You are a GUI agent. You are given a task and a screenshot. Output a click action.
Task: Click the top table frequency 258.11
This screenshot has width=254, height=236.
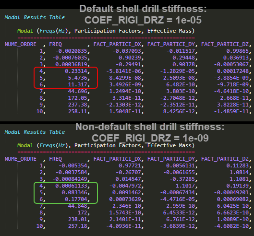pyautogui.click(x=78, y=111)
